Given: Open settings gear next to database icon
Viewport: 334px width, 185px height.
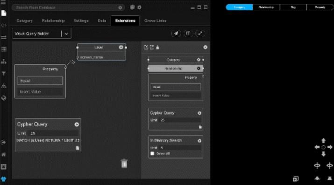Looking at the screenshot, I should click(139, 7).
